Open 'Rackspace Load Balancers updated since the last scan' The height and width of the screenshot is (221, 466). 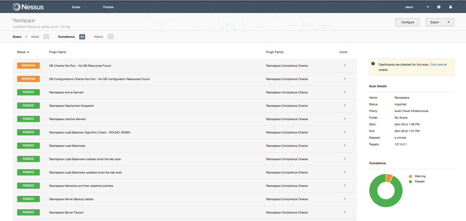pyautogui.click(x=185, y=173)
